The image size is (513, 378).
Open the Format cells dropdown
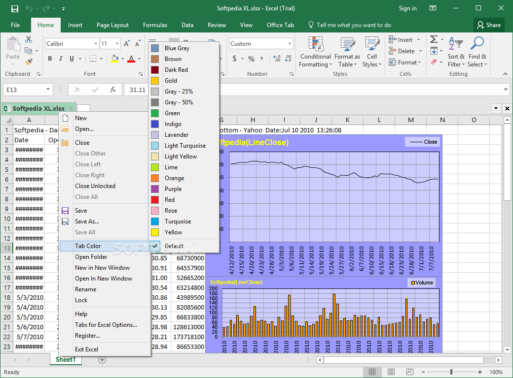(x=404, y=62)
